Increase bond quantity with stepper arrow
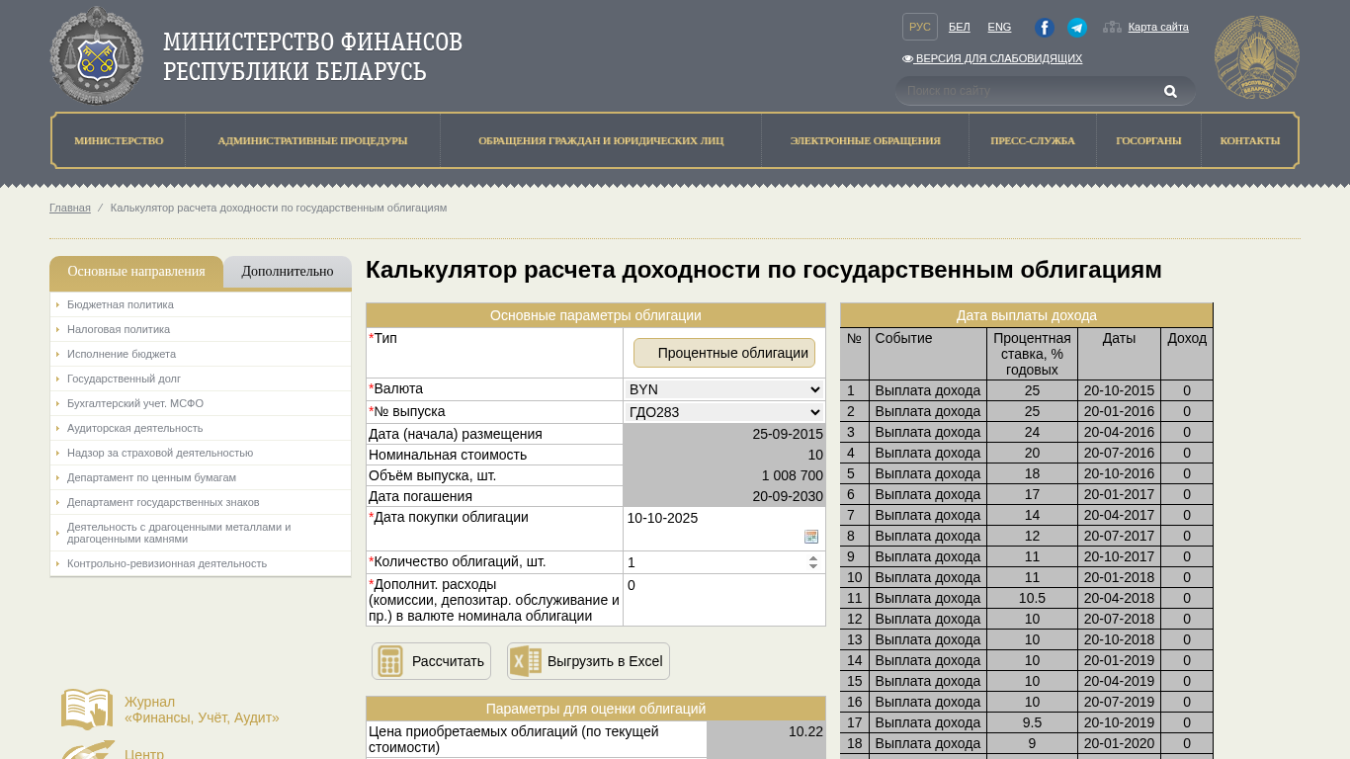 point(813,557)
